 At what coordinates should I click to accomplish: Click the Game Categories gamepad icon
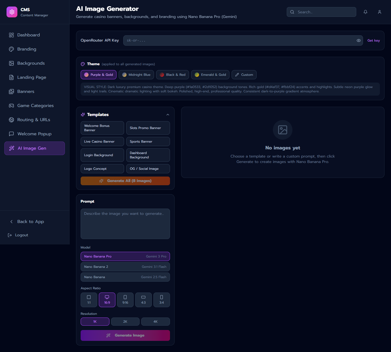pyautogui.click(x=11, y=106)
